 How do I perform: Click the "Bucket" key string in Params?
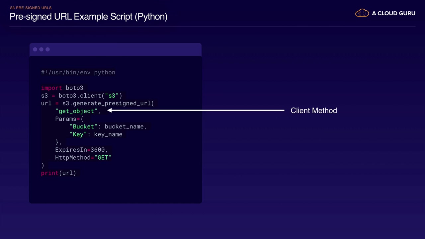pos(83,126)
